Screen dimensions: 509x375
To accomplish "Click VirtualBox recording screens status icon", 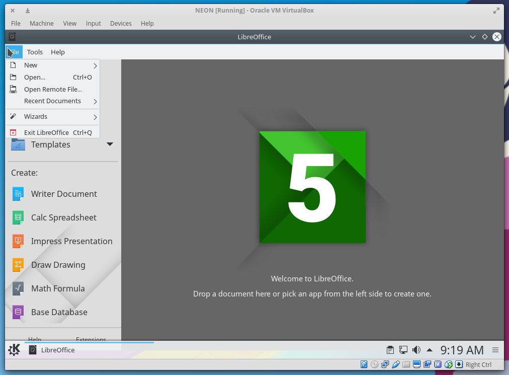I will [427, 364].
